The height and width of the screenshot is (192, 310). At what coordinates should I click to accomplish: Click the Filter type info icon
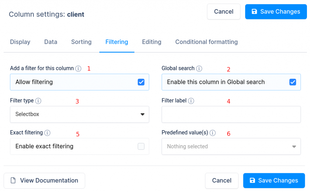(x=38, y=101)
